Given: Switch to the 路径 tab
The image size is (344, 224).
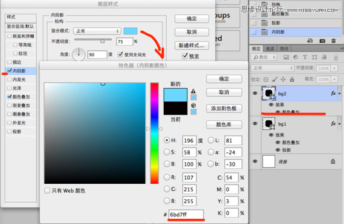Looking at the screenshot, I should 284,49.
